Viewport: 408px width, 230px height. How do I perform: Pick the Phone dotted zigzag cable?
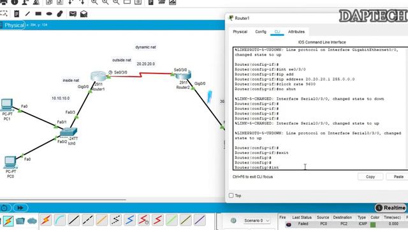pos(116,220)
